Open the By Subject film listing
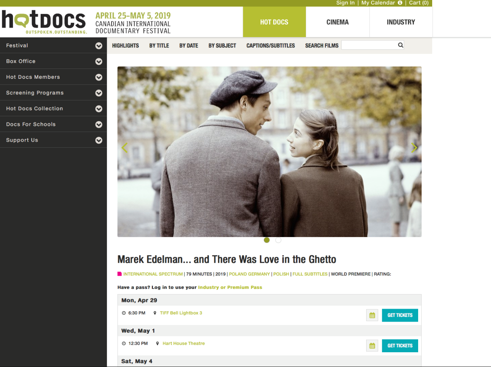Viewport: 491px width, 367px height. coord(222,45)
